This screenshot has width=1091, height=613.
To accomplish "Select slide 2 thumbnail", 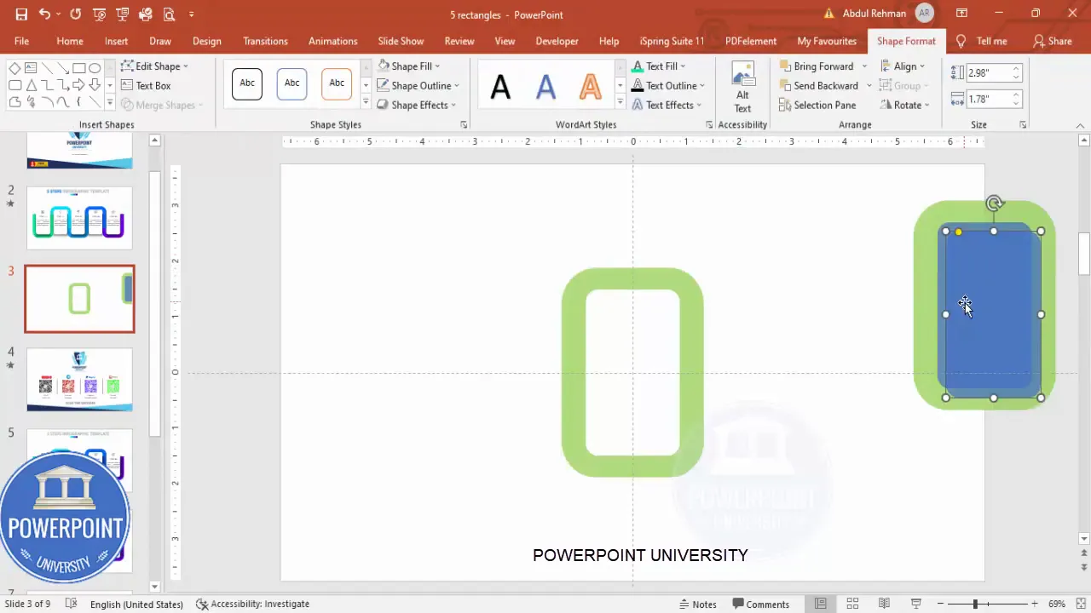I will (x=79, y=218).
